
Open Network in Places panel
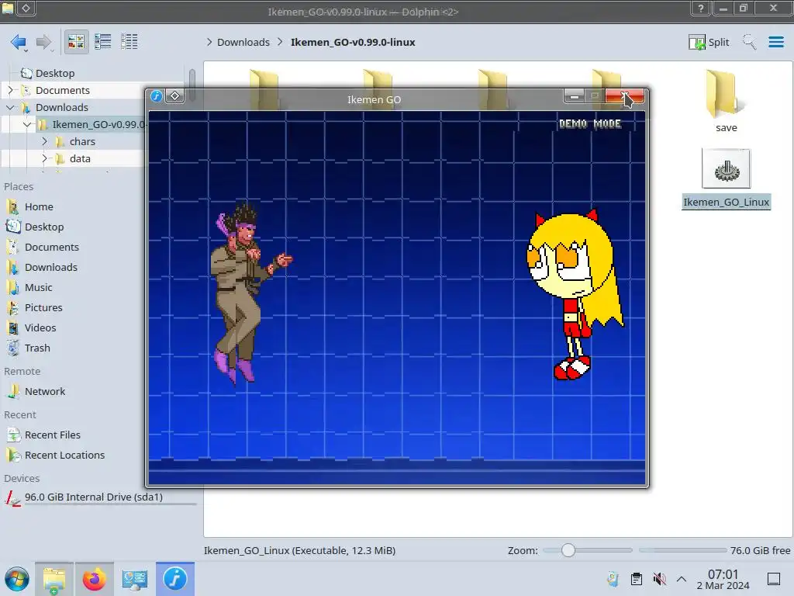pyautogui.click(x=44, y=391)
